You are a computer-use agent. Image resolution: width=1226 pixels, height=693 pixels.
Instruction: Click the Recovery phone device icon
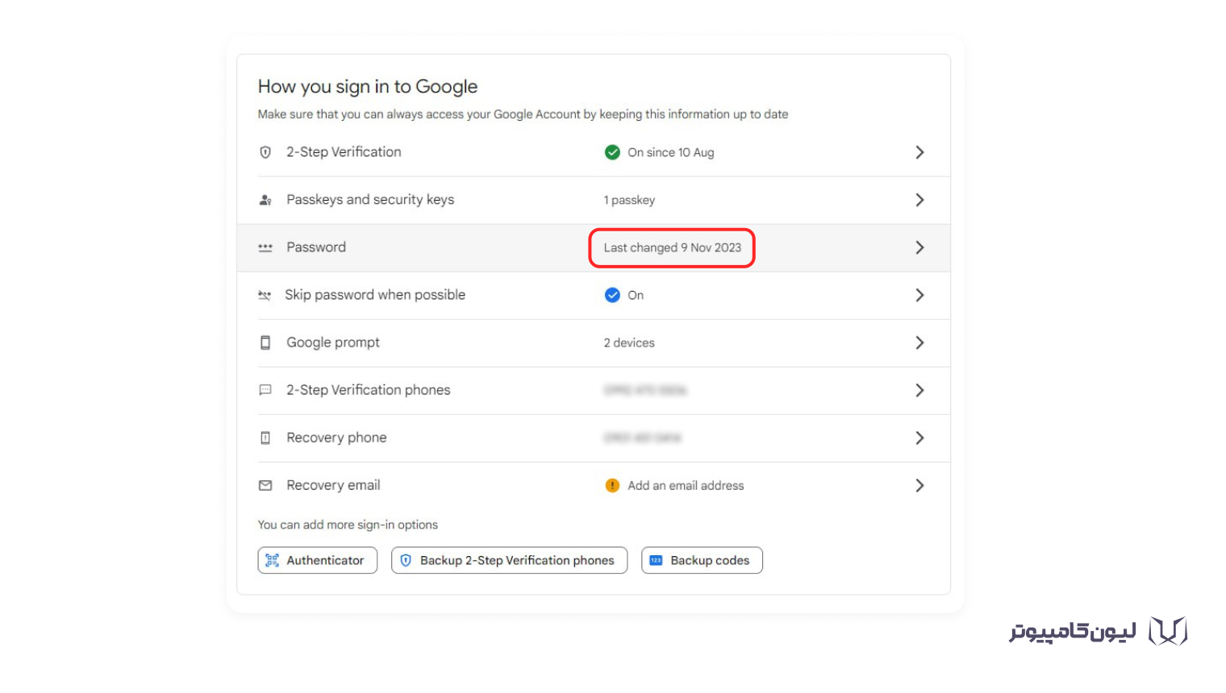265,438
